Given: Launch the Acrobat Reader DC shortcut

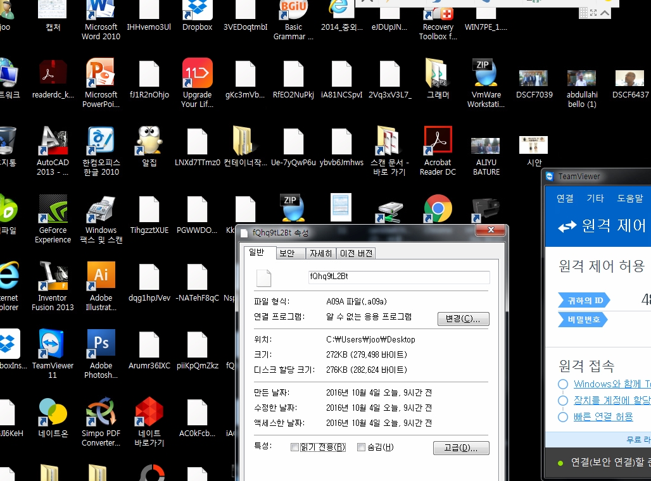Looking at the screenshot, I should tap(438, 141).
